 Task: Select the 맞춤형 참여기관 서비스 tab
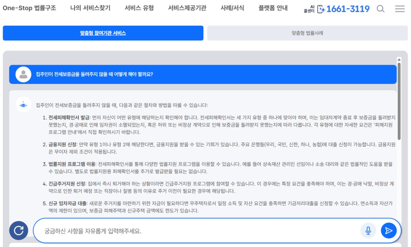tap(103, 33)
